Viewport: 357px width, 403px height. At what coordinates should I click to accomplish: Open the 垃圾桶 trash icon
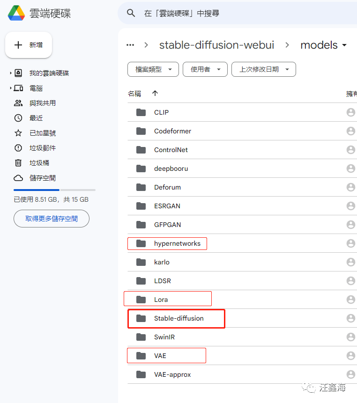[x=18, y=163]
